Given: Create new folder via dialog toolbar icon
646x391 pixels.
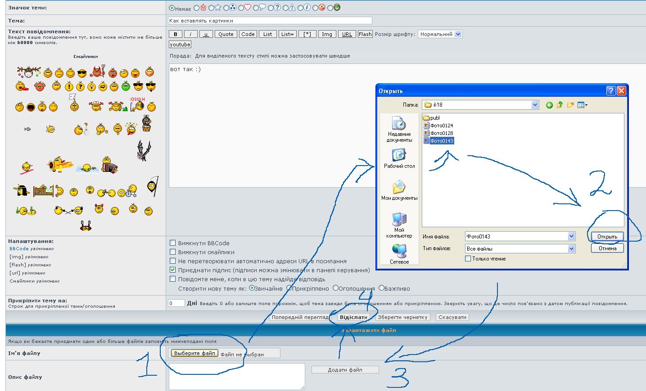Looking at the screenshot, I should pyautogui.click(x=570, y=105).
